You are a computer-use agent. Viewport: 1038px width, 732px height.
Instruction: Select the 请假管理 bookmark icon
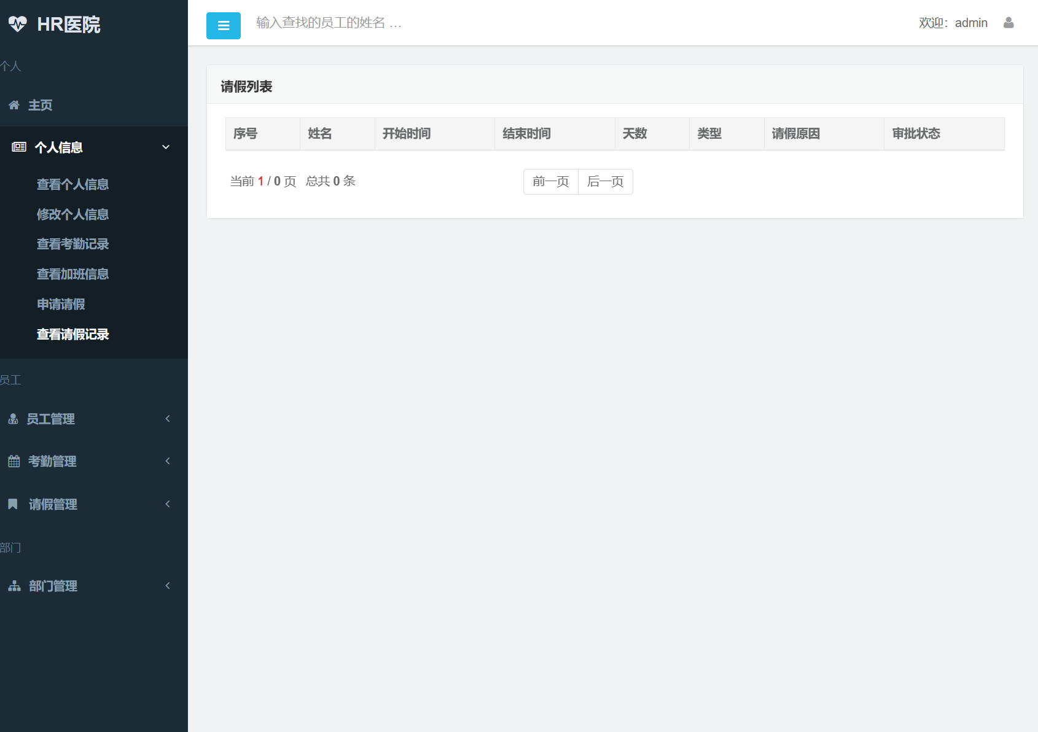pyautogui.click(x=14, y=504)
